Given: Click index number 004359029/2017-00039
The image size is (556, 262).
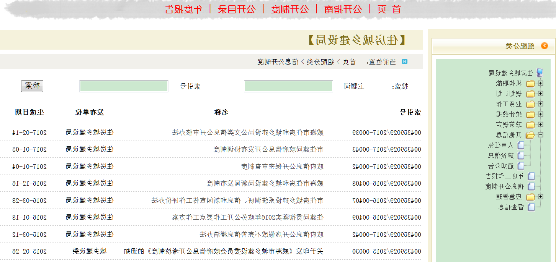Looking at the screenshot, I should tap(386, 133).
